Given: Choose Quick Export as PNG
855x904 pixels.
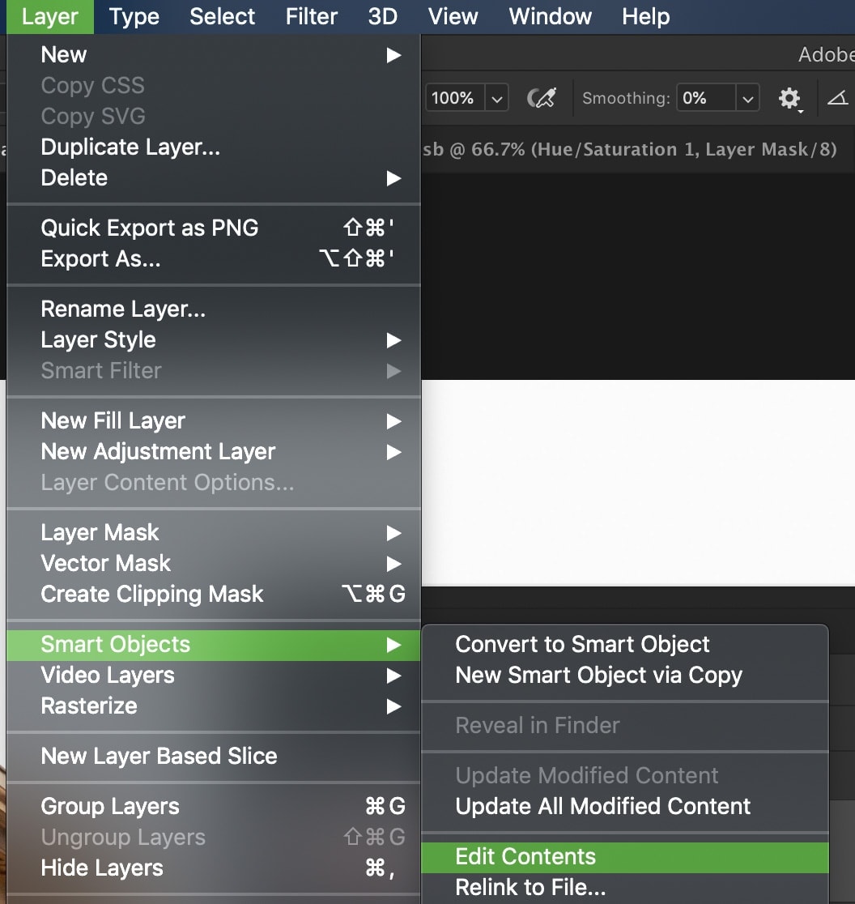Looking at the screenshot, I should pos(214,228).
